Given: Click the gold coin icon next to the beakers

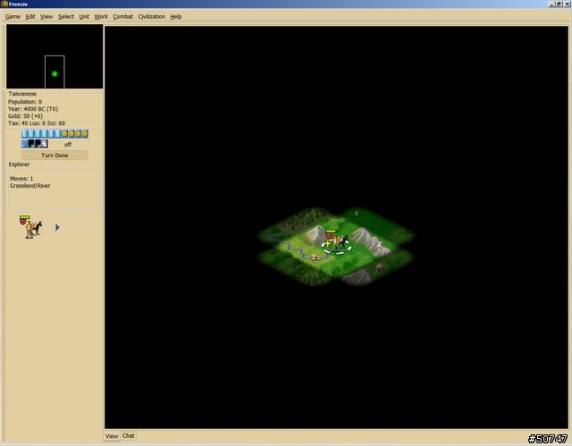Looking at the screenshot, I should 64,134.
